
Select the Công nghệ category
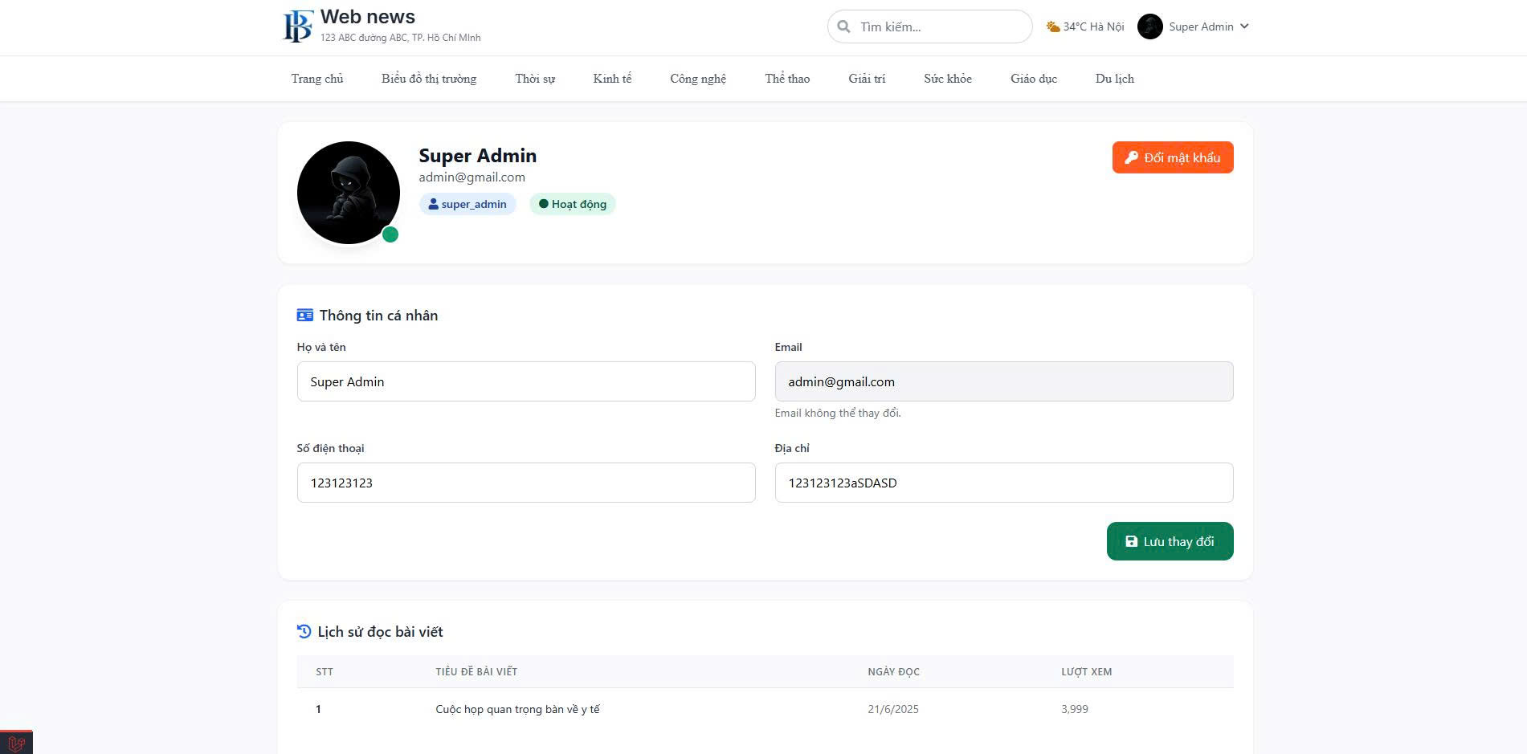click(697, 79)
